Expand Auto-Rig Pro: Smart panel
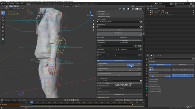Viewport: 195px width, 109px height. tap(103, 14)
